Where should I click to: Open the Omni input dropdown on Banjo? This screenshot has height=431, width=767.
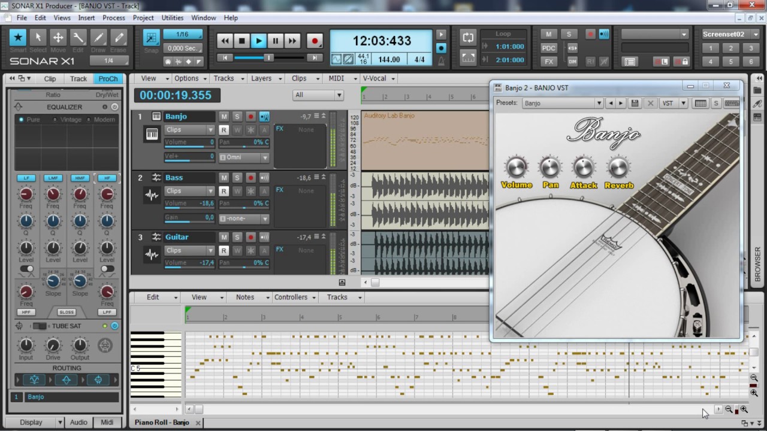(244, 157)
